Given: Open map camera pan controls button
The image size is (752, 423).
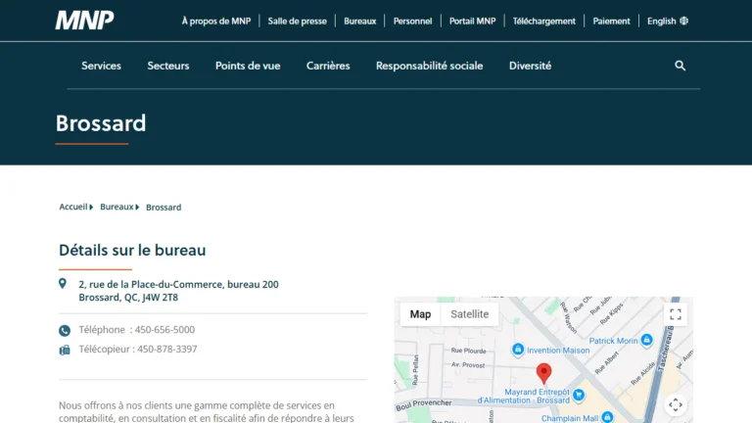Looking at the screenshot, I should [676, 404].
